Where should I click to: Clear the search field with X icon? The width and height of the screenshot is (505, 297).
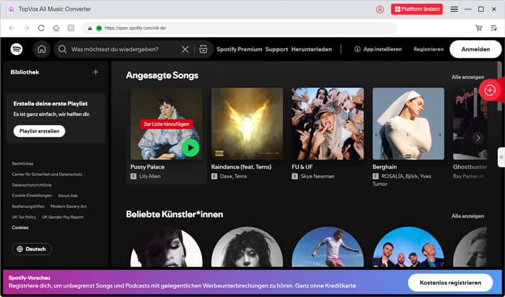click(185, 49)
